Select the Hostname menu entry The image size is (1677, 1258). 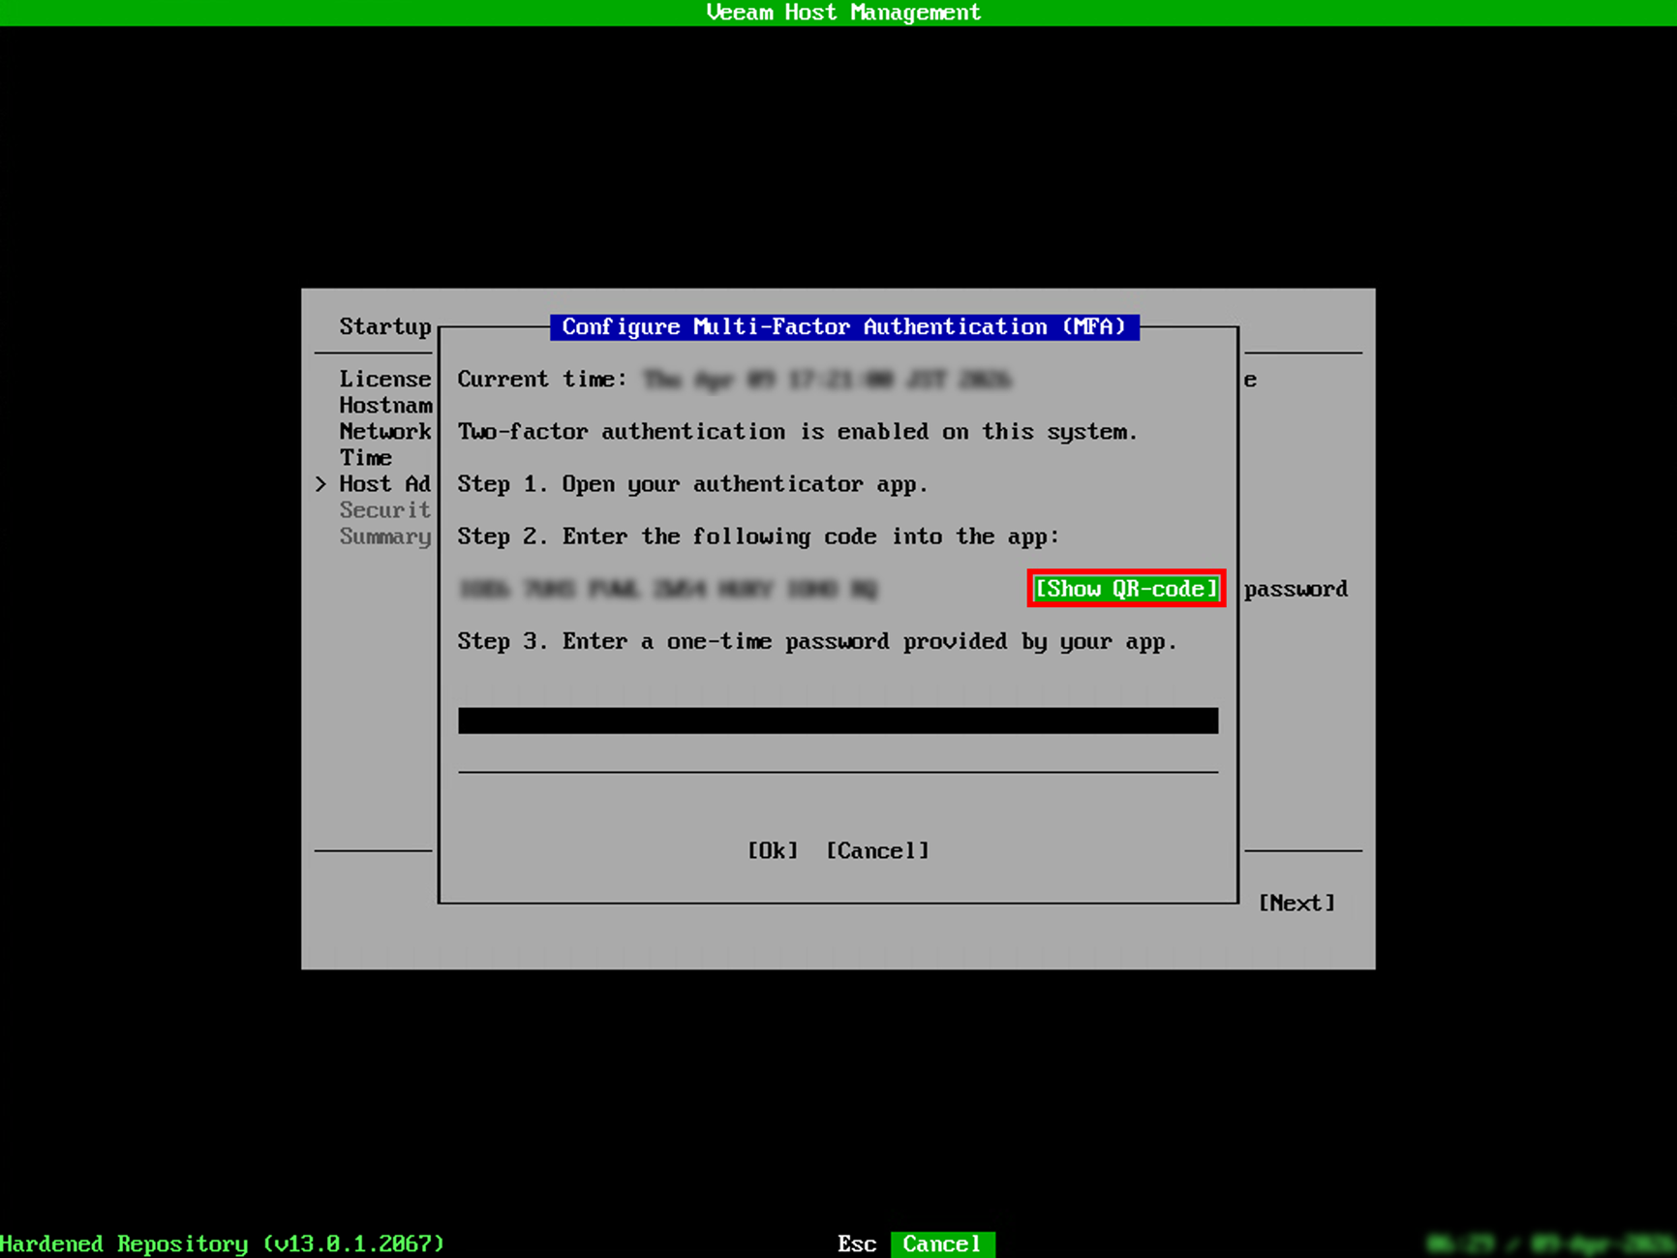(385, 405)
